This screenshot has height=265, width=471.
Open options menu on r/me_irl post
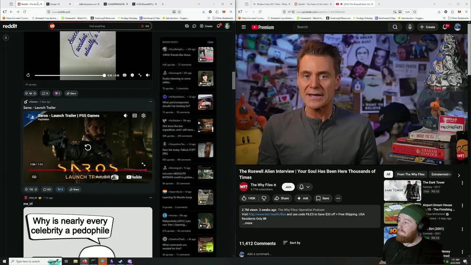coord(150,198)
